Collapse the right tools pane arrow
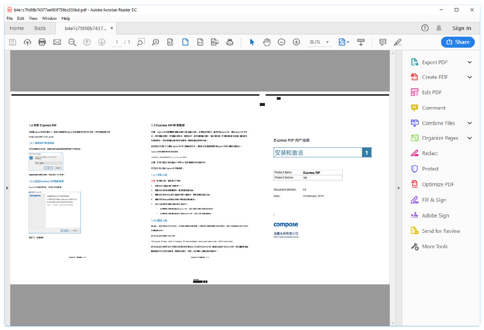The image size is (484, 330). pyautogui.click(x=399, y=188)
